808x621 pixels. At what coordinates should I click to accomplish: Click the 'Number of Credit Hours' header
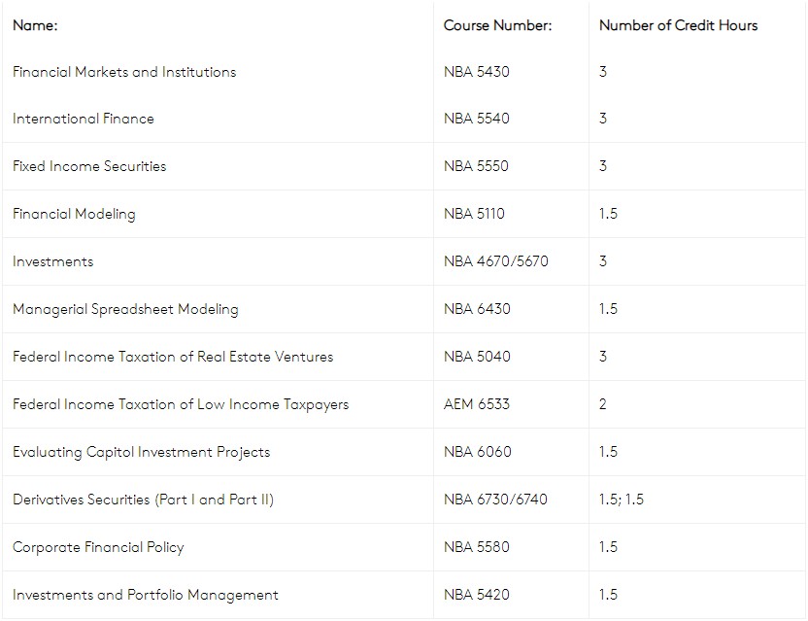click(678, 25)
